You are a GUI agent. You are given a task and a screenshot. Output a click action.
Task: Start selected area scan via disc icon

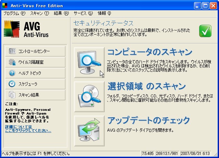[x=89, y=97]
